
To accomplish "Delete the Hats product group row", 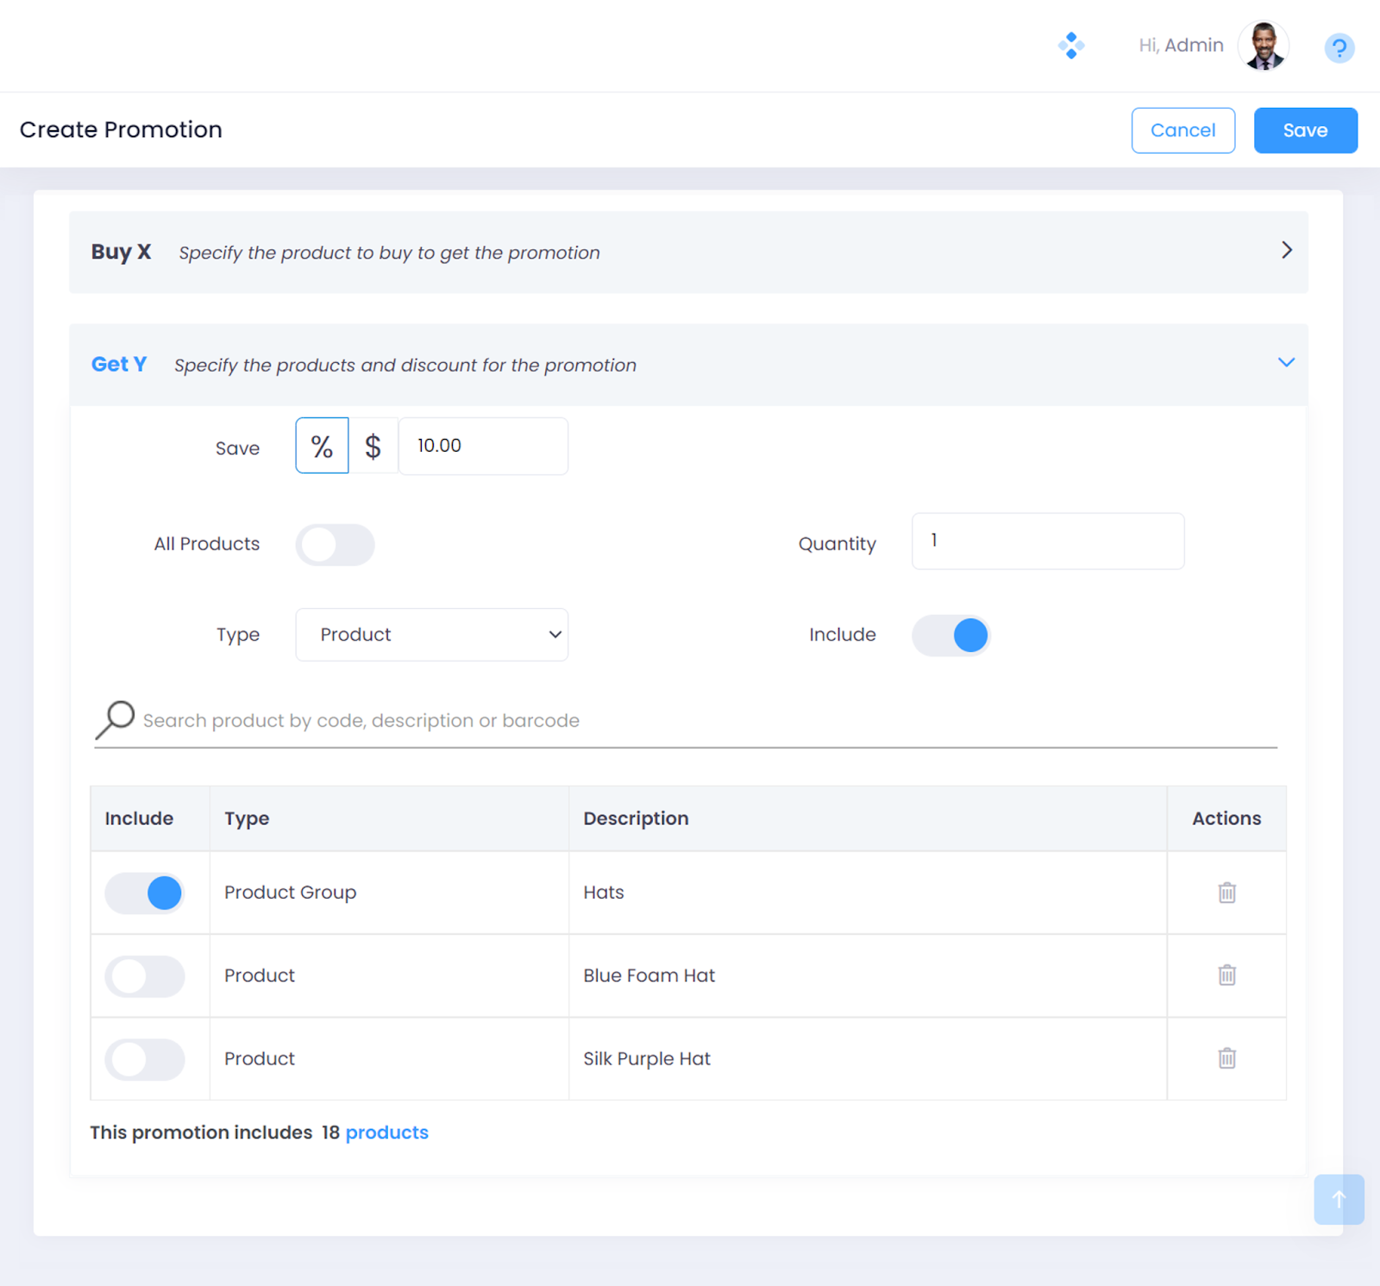I will tap(1226, 893).
